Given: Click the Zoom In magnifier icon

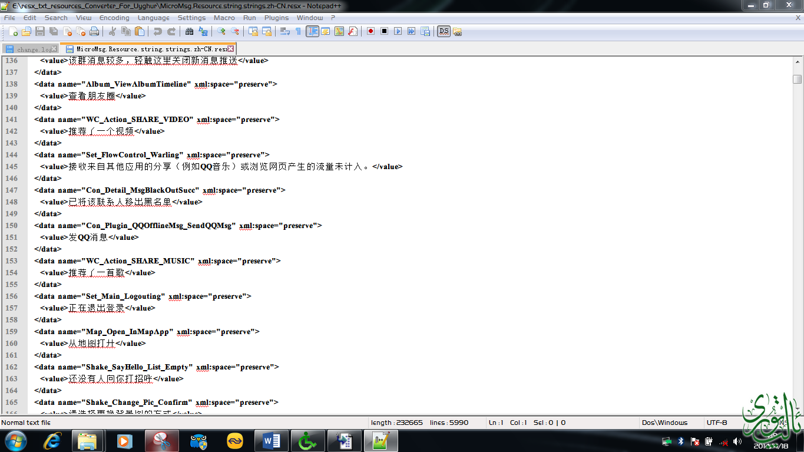Looking at the screenshot, I should 221,31.
